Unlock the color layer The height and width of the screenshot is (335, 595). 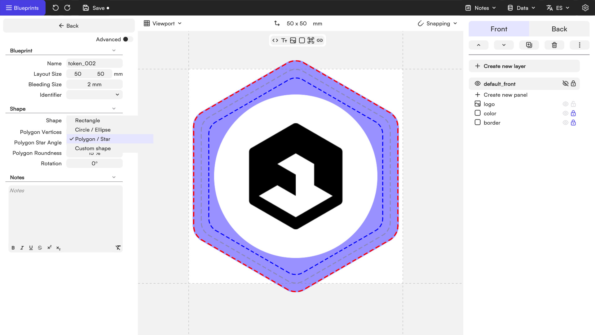pyautogui.click(x=574, y=113)
